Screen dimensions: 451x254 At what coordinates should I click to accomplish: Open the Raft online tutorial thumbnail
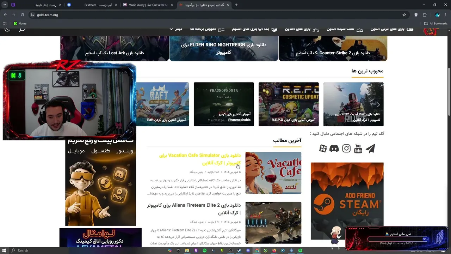click(x=162, y=104)
